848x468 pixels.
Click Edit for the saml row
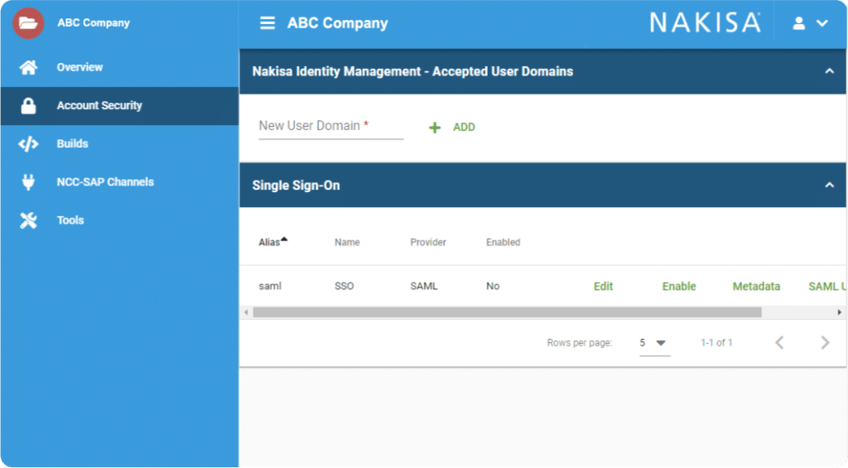coord(603,287)
